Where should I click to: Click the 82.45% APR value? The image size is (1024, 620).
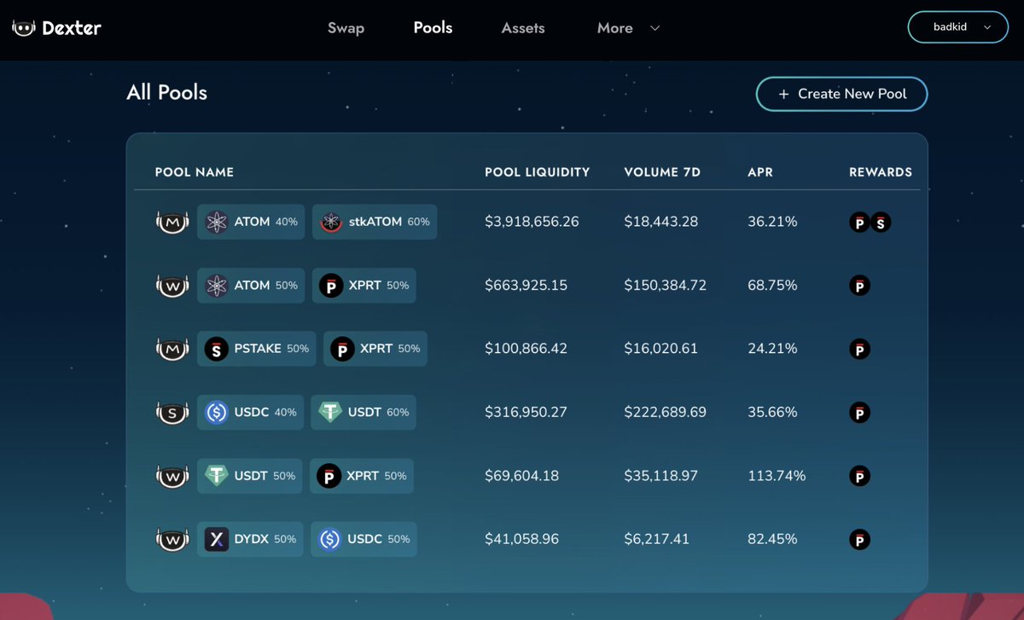coord(772,539)
